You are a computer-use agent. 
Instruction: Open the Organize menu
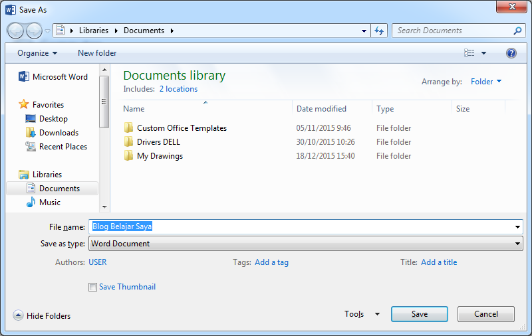click(37, 53)
